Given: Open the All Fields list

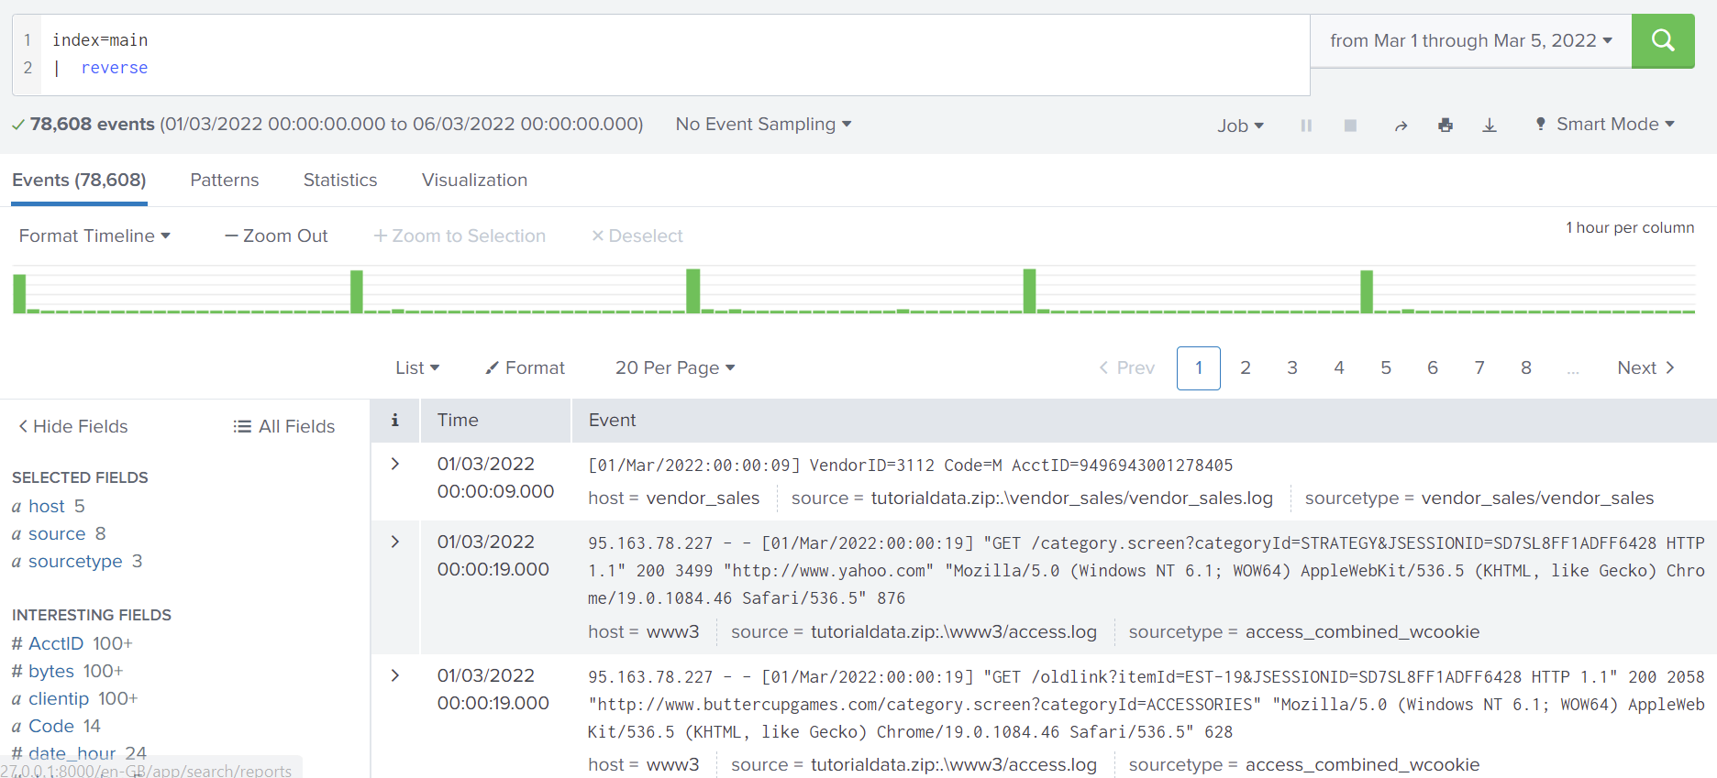Looking at the screenshot, I should (x=284, y=426).
